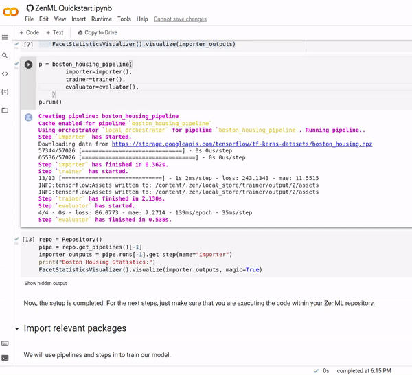
Task: Click the 'Step evaluator has finished in 0.538s' line
Action: (x=105, y=220)
